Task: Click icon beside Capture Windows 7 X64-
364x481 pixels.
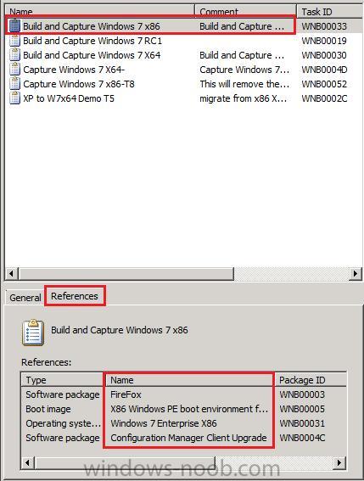Action: 14,70
